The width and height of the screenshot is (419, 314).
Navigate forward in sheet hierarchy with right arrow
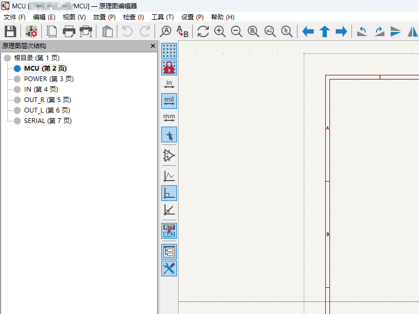[341, 31]
